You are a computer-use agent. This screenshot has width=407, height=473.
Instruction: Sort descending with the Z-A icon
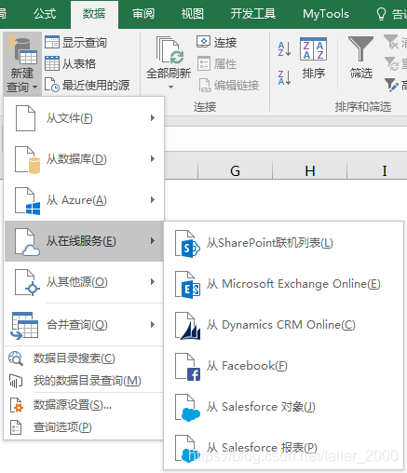click(x=284, y=77)
